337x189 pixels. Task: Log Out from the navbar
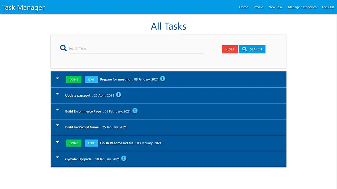click(328, 7)
